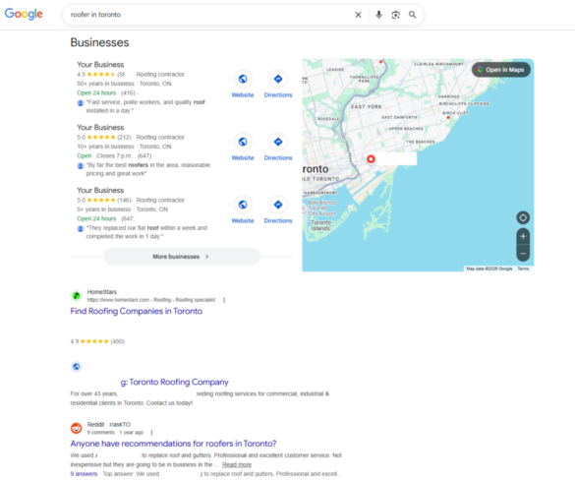Expand More businesses list
575x480 pixels.
click(x=182, y=257)
